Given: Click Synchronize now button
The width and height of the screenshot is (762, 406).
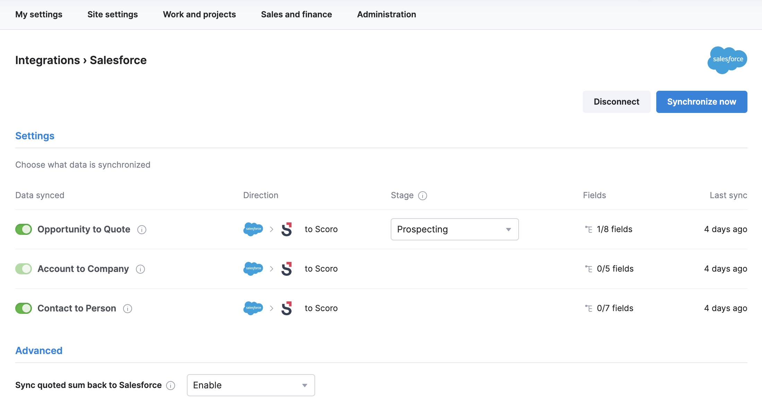Looking at the screenshot, I should [702, 102].
